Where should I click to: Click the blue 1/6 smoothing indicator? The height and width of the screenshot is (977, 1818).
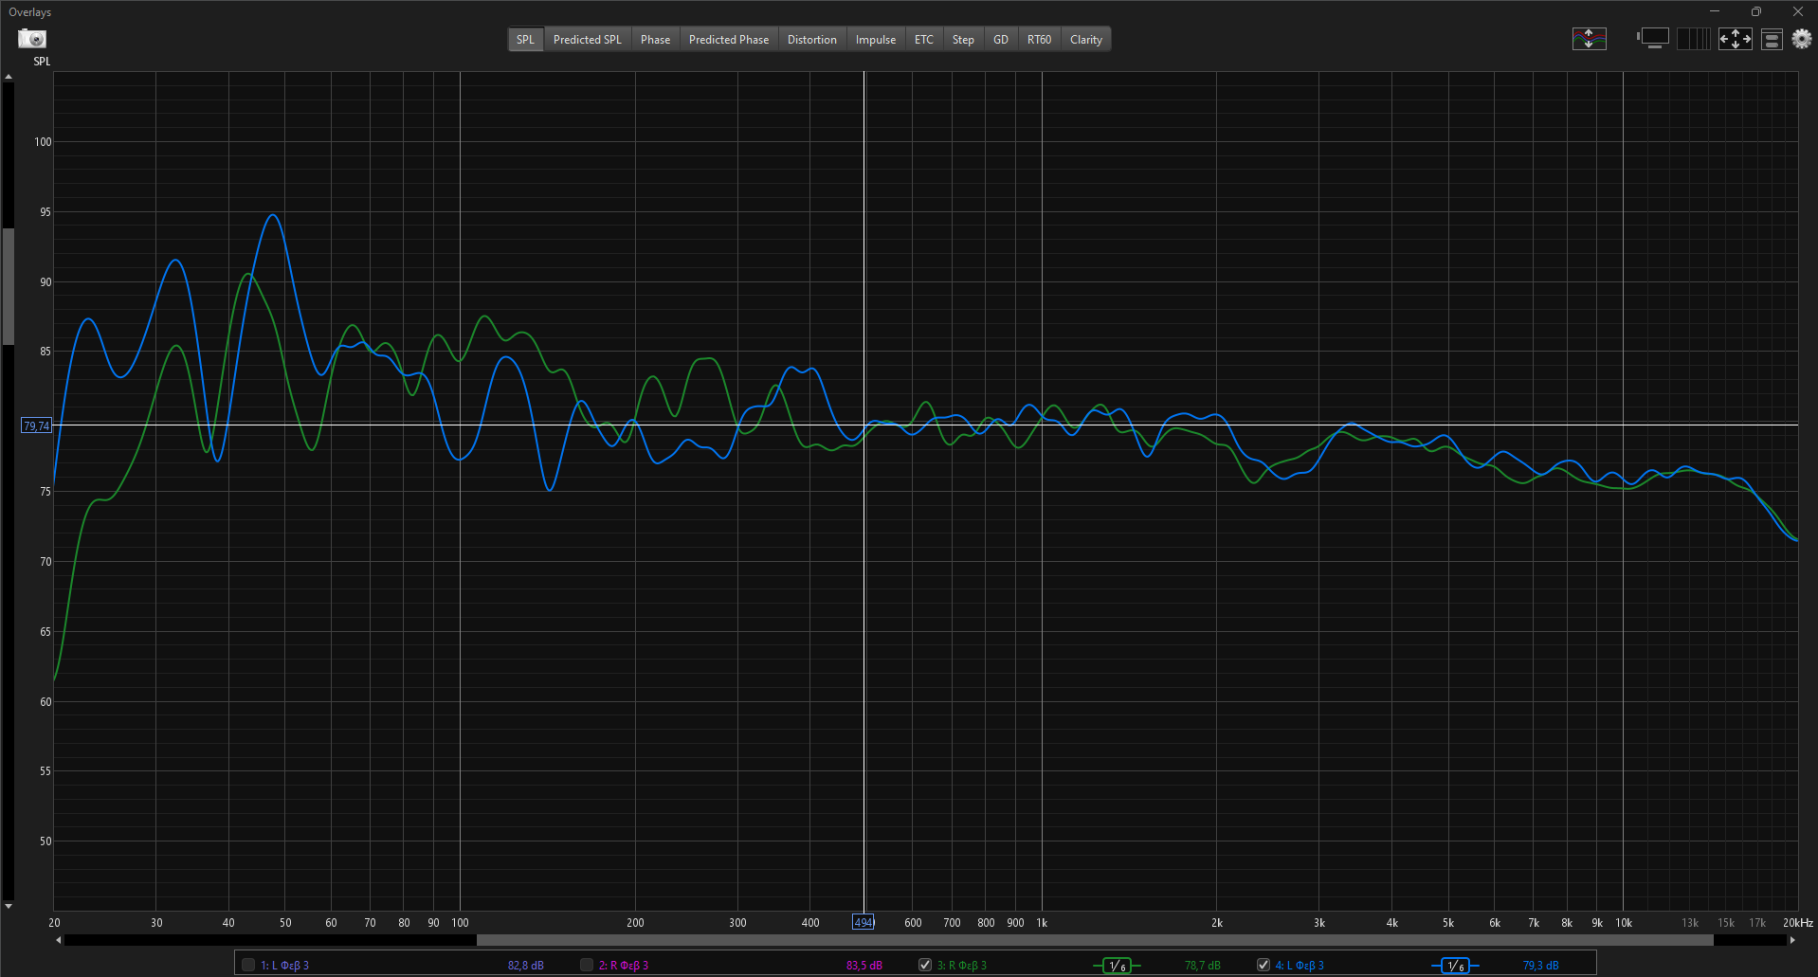(1455, 966)
